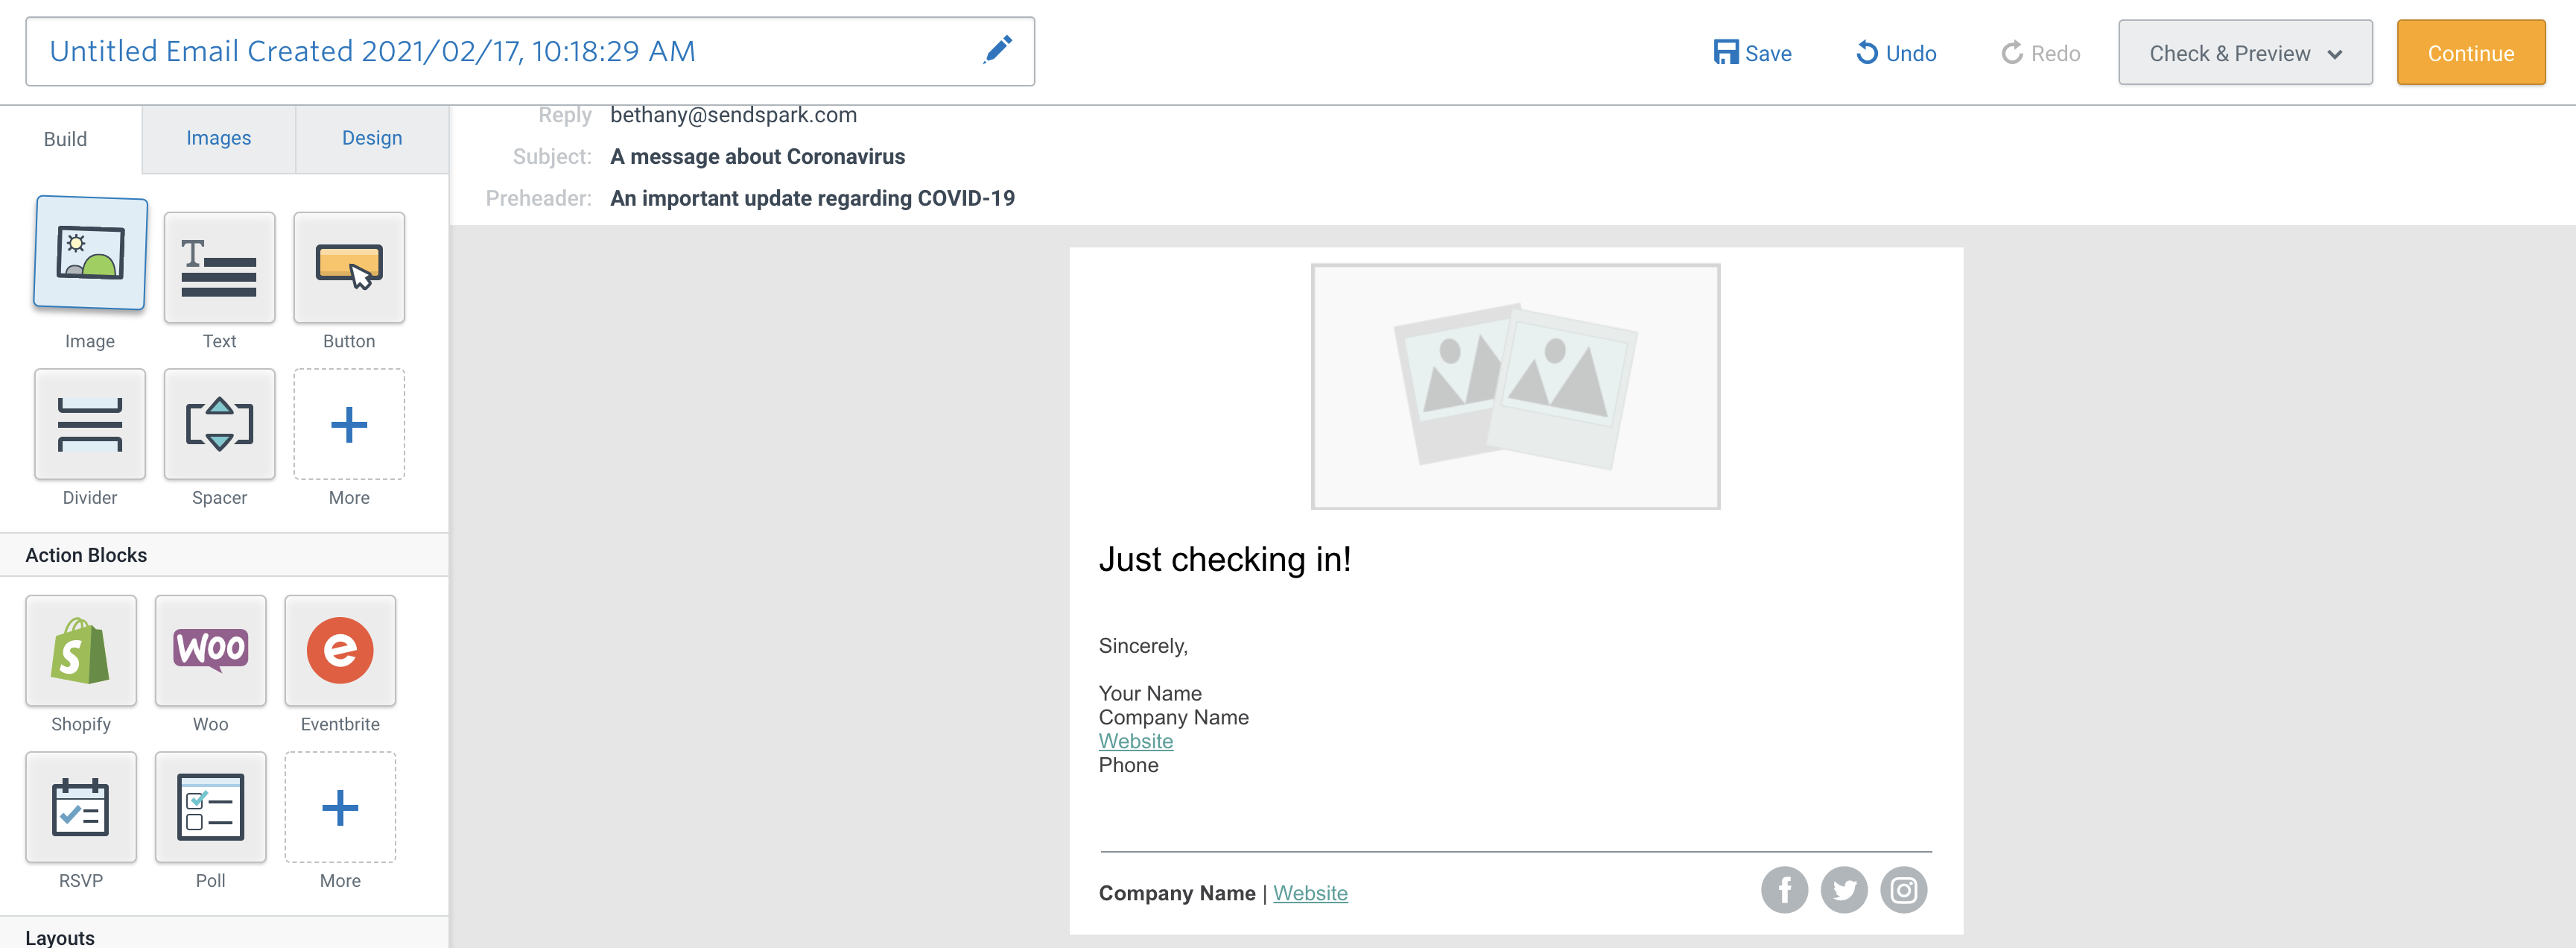Select the Button block icon
The height and width of the screenshot is (948, 2576).
click(349, 267)
